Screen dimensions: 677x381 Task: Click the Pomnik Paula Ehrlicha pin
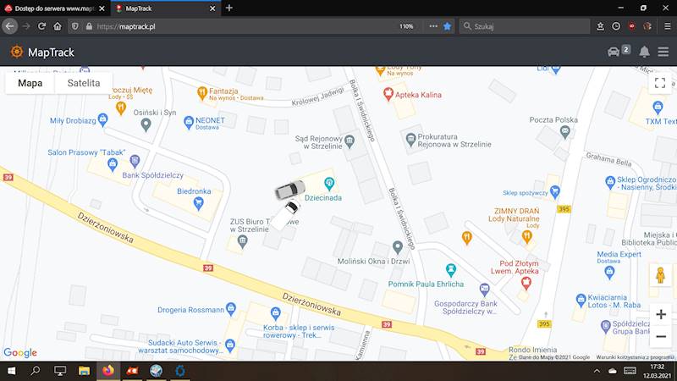pos(451,270)
